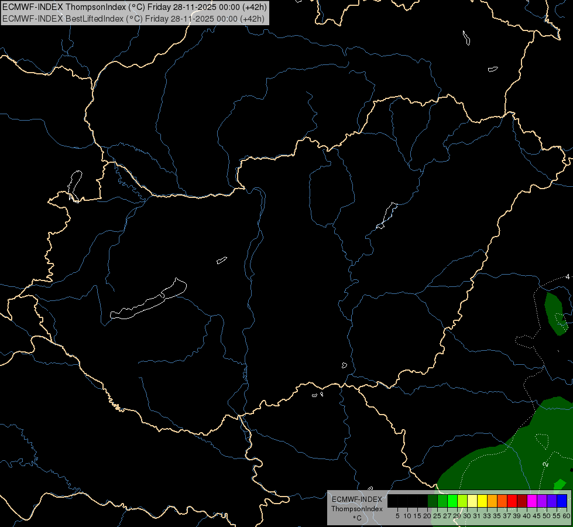Click the legend scale value 25
573x527 pixels.
coord(437,516)
